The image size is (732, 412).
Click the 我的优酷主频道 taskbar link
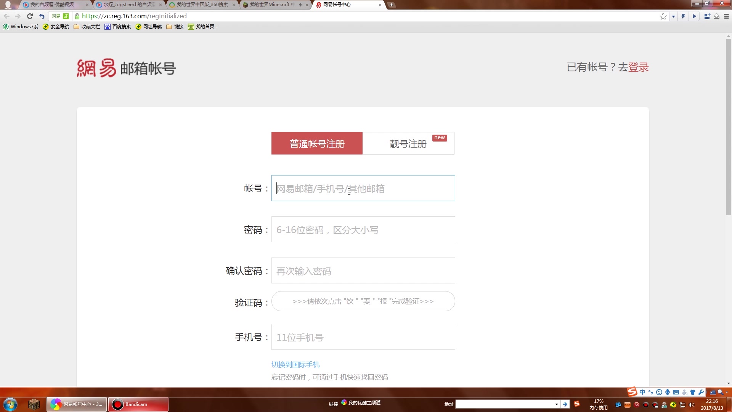coord(361,402)
